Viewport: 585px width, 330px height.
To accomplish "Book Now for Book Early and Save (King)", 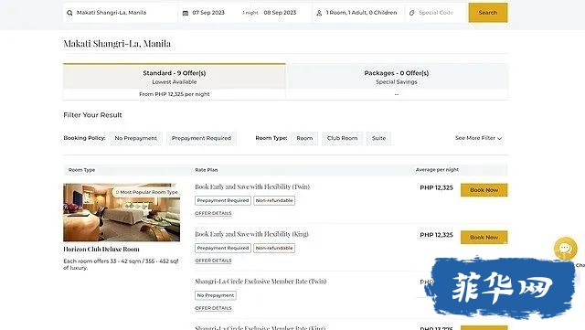I will (x=484, y=237).
